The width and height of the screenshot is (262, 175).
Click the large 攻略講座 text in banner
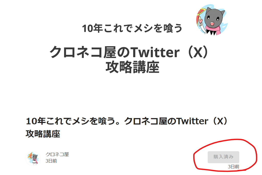(x=132, y=67)
